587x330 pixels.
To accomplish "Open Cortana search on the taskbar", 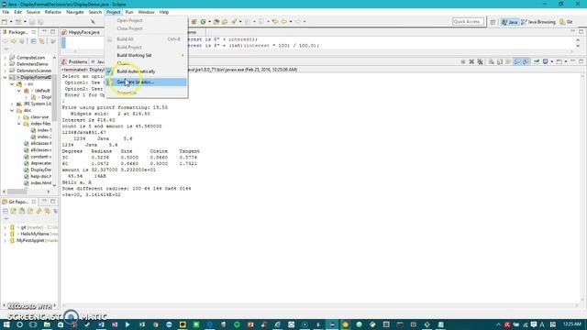I will [x=19, y=324].
